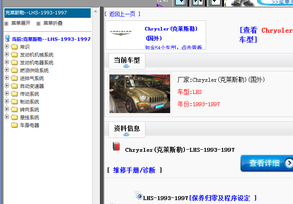
Task: Click the 克莱斯勒--LHS-1993-1997 blue header bar
Action: pyautogui.click(x=47, y=13)
